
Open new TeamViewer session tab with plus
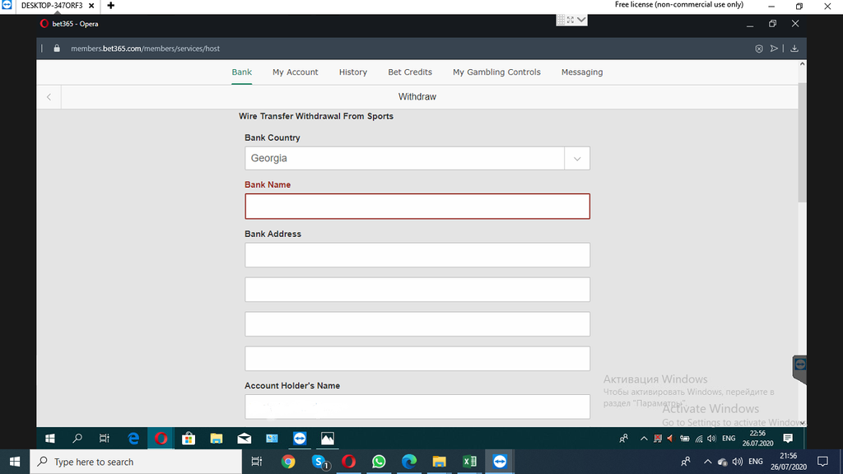pos(111,6)
